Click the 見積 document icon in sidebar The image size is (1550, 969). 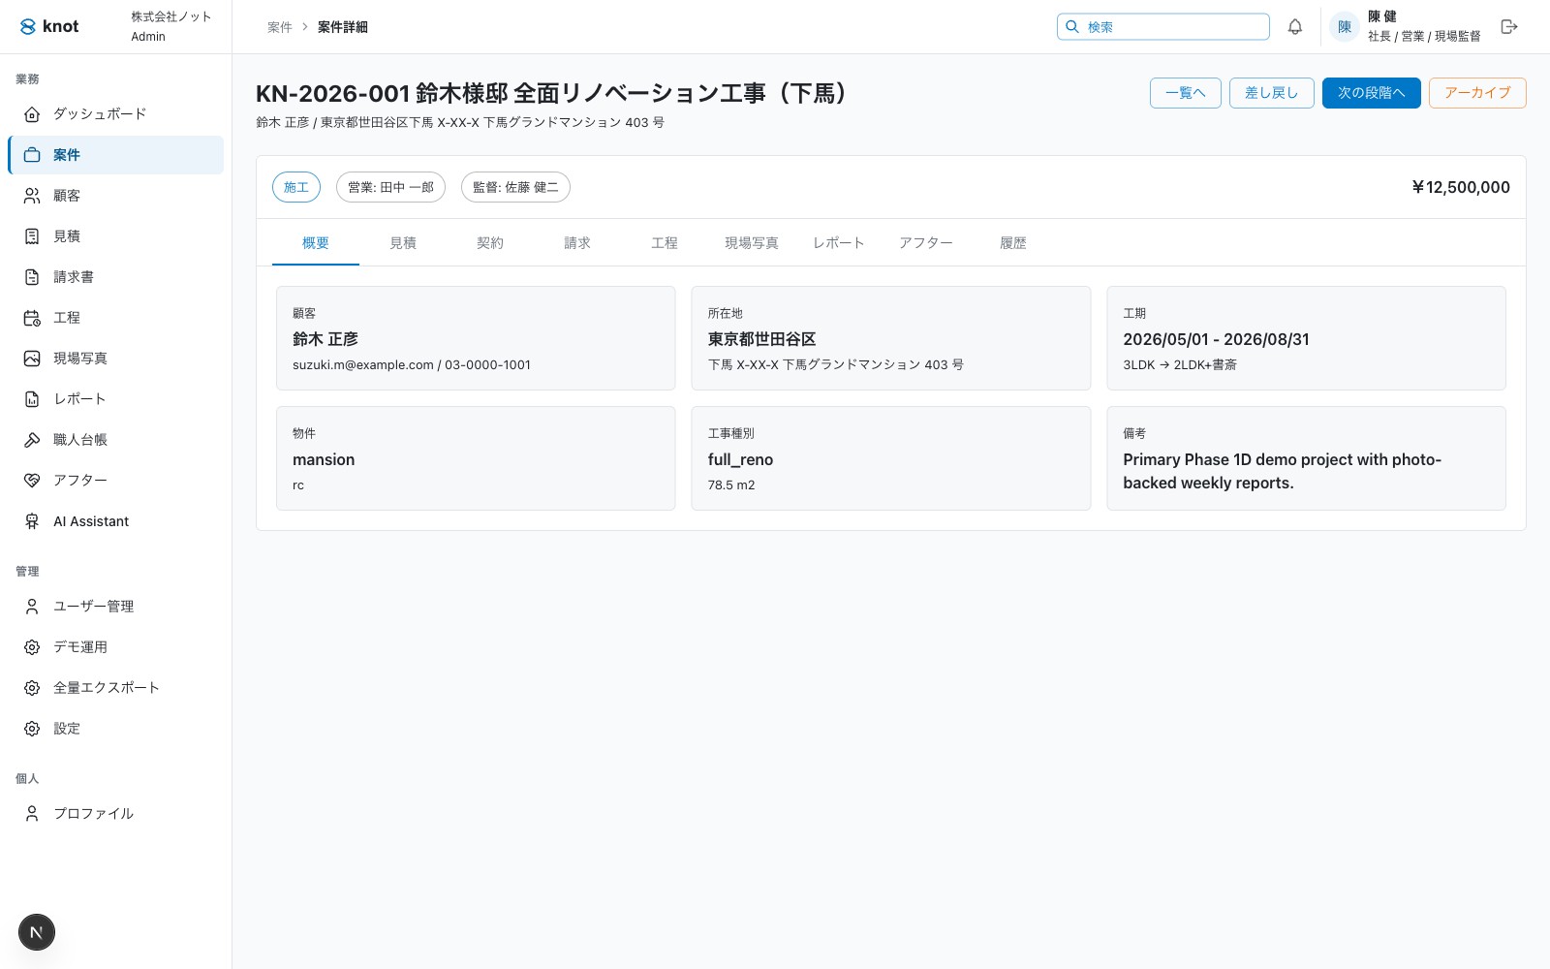[x=32, y=236]
